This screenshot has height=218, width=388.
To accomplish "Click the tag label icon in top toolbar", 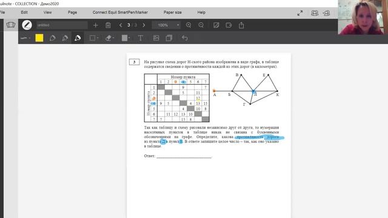I will tap(229, 25).
